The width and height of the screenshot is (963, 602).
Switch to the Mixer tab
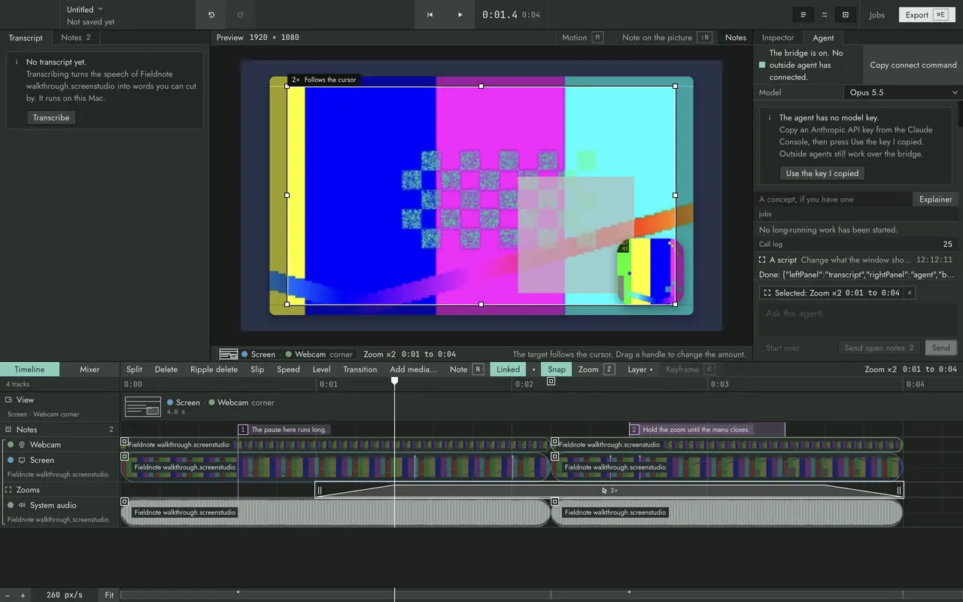90,369
